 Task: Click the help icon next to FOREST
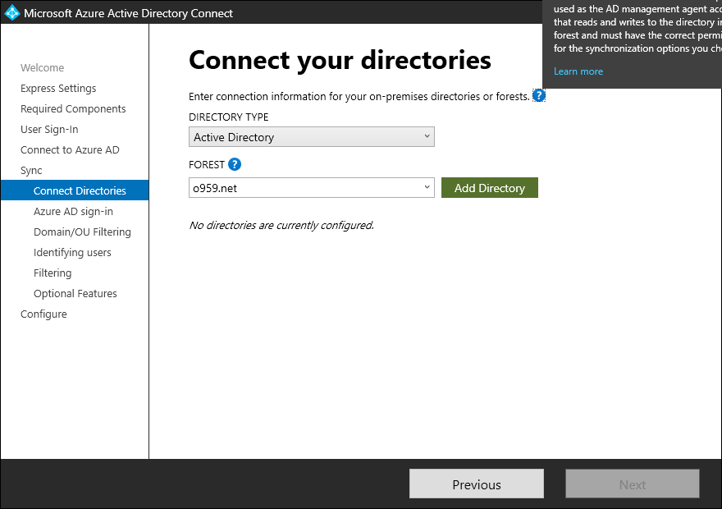pos(235,164)
